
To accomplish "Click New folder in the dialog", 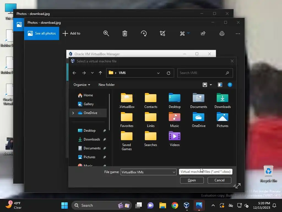I will [x=107, y=85].
